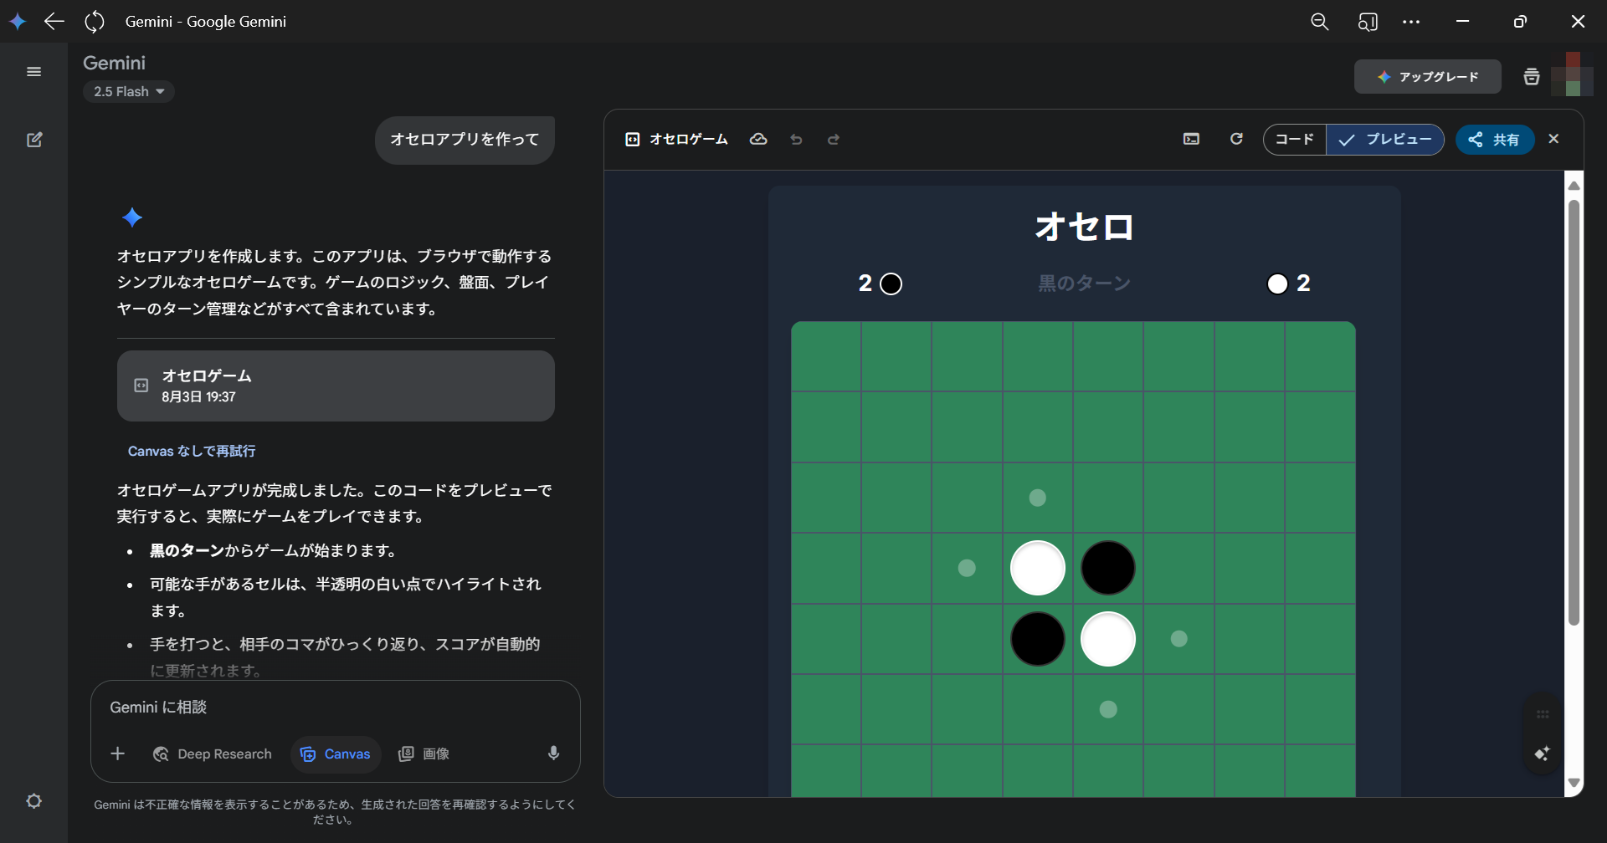Click the lower-right white disc on board
Screen dimensions: 1607x843
coord(1108,639)
